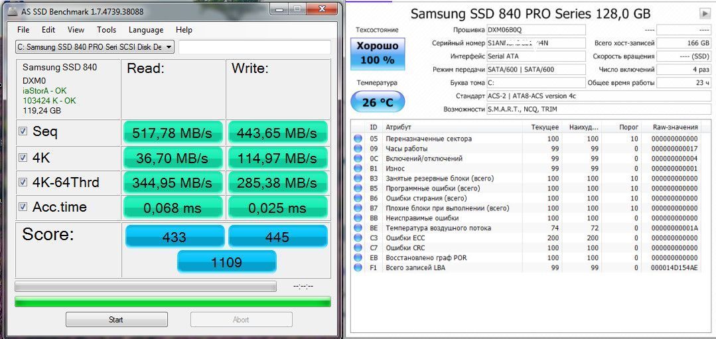Screen dimensions: 716x339
Task: Click the Буква тома field showing C:
Action: (536, 82)
